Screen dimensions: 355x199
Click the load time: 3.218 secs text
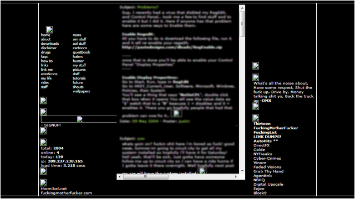coord(63,165)
